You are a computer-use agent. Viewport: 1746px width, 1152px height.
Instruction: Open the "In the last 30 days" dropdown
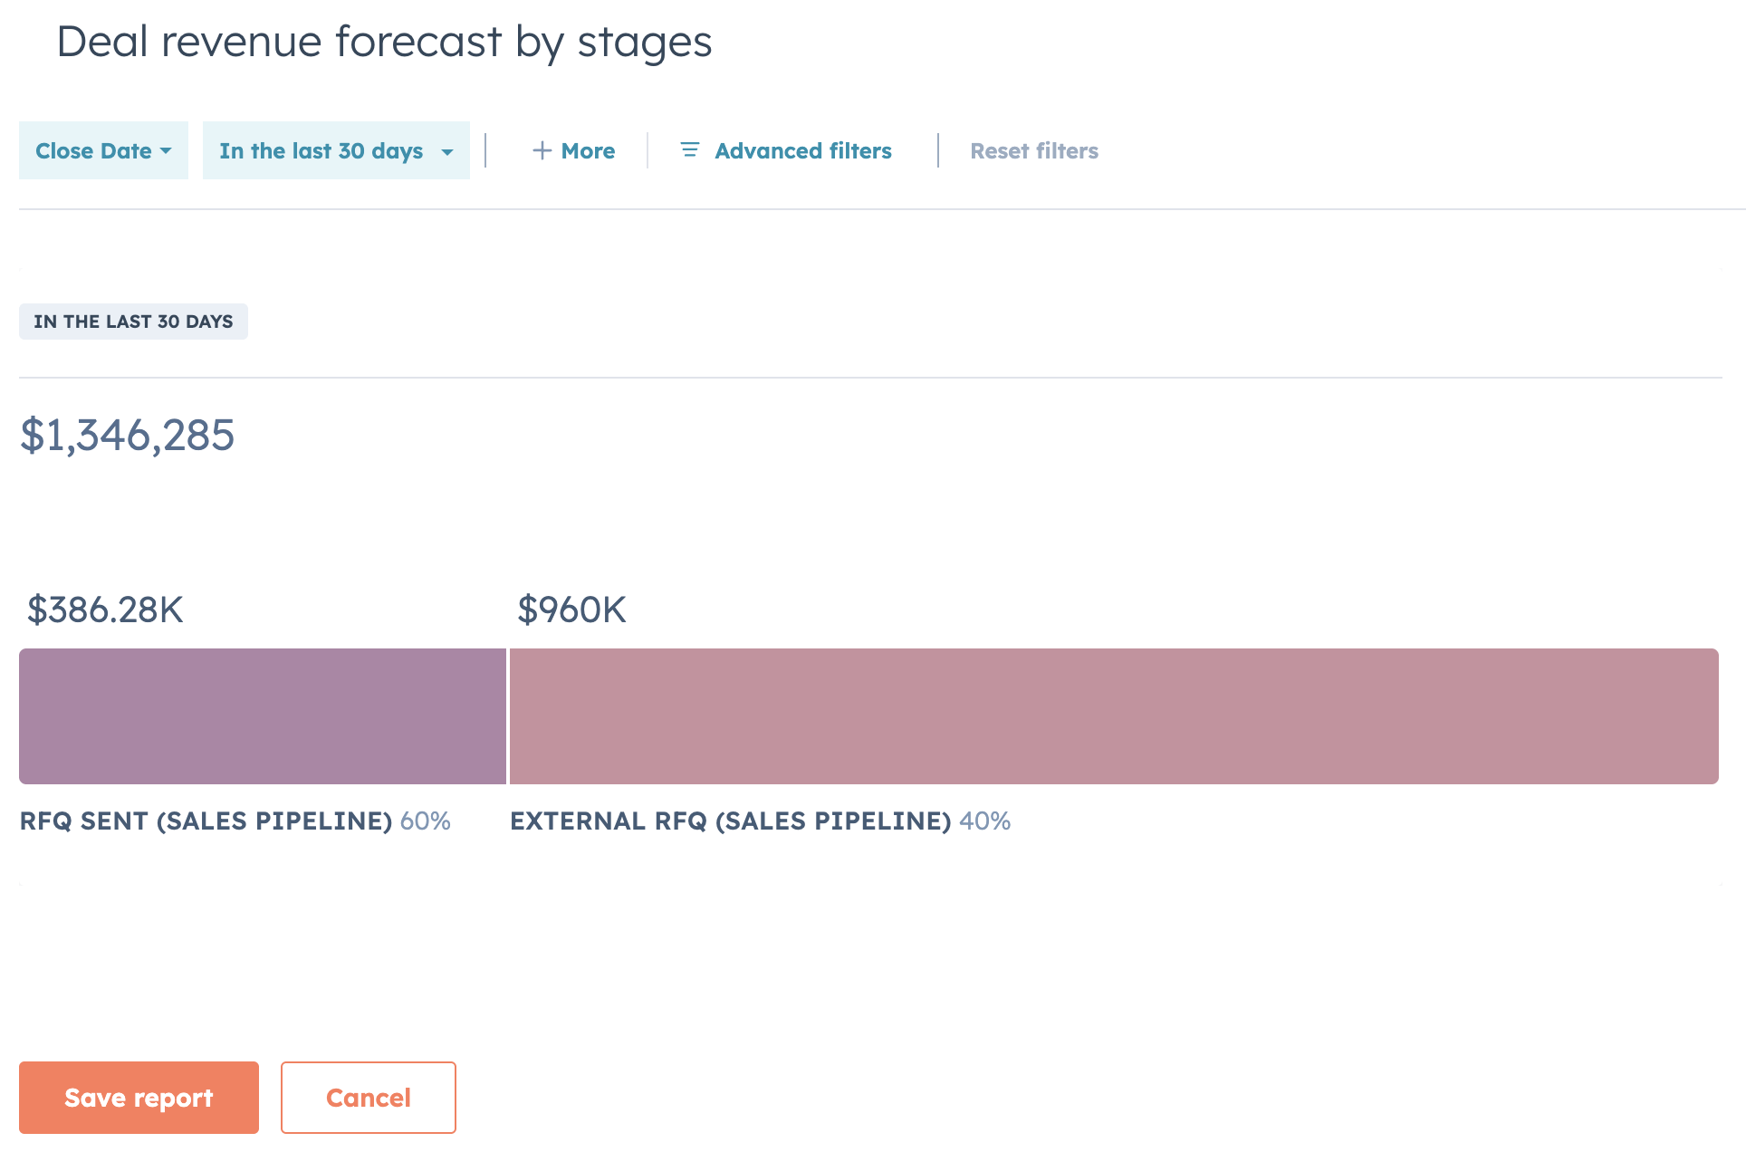coord(335,151)
